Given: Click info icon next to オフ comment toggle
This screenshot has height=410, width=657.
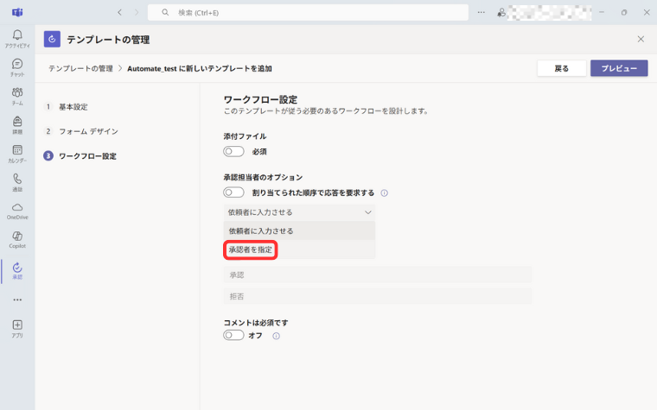Looking at the screenshot, I should [276, 336].
